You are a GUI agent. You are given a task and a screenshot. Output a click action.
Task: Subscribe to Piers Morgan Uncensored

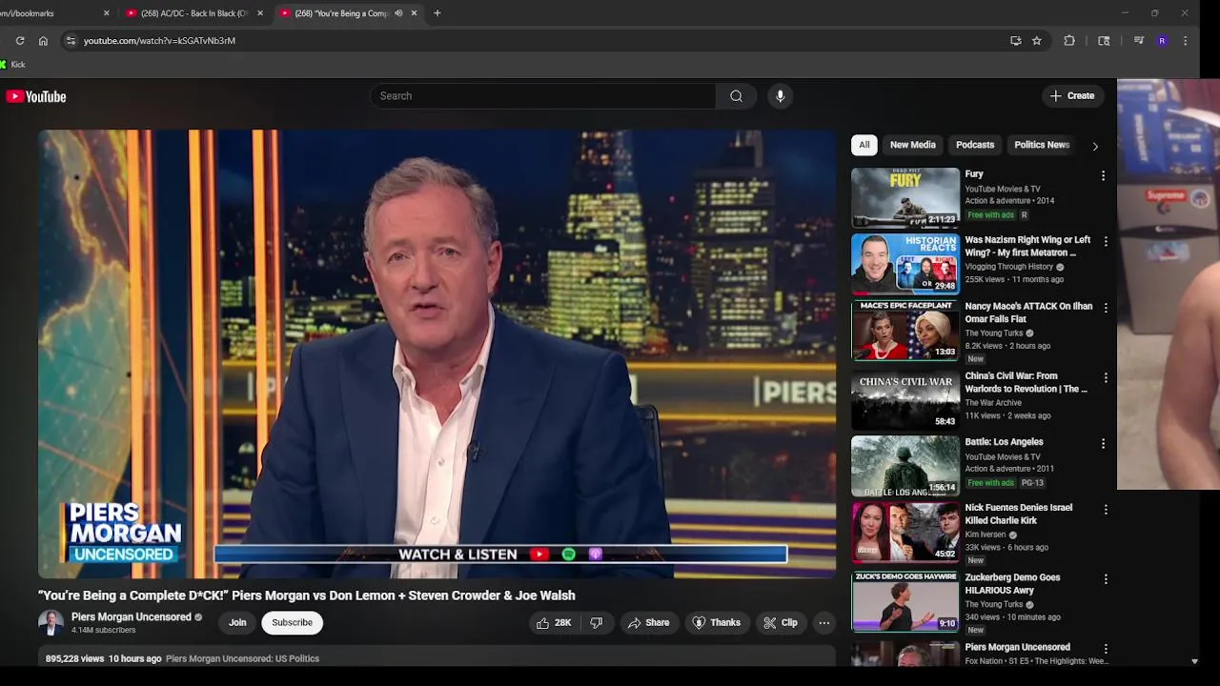pos(292,623)
